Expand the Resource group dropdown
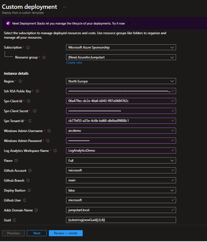The image size is (207, 242). pos(121,57)
